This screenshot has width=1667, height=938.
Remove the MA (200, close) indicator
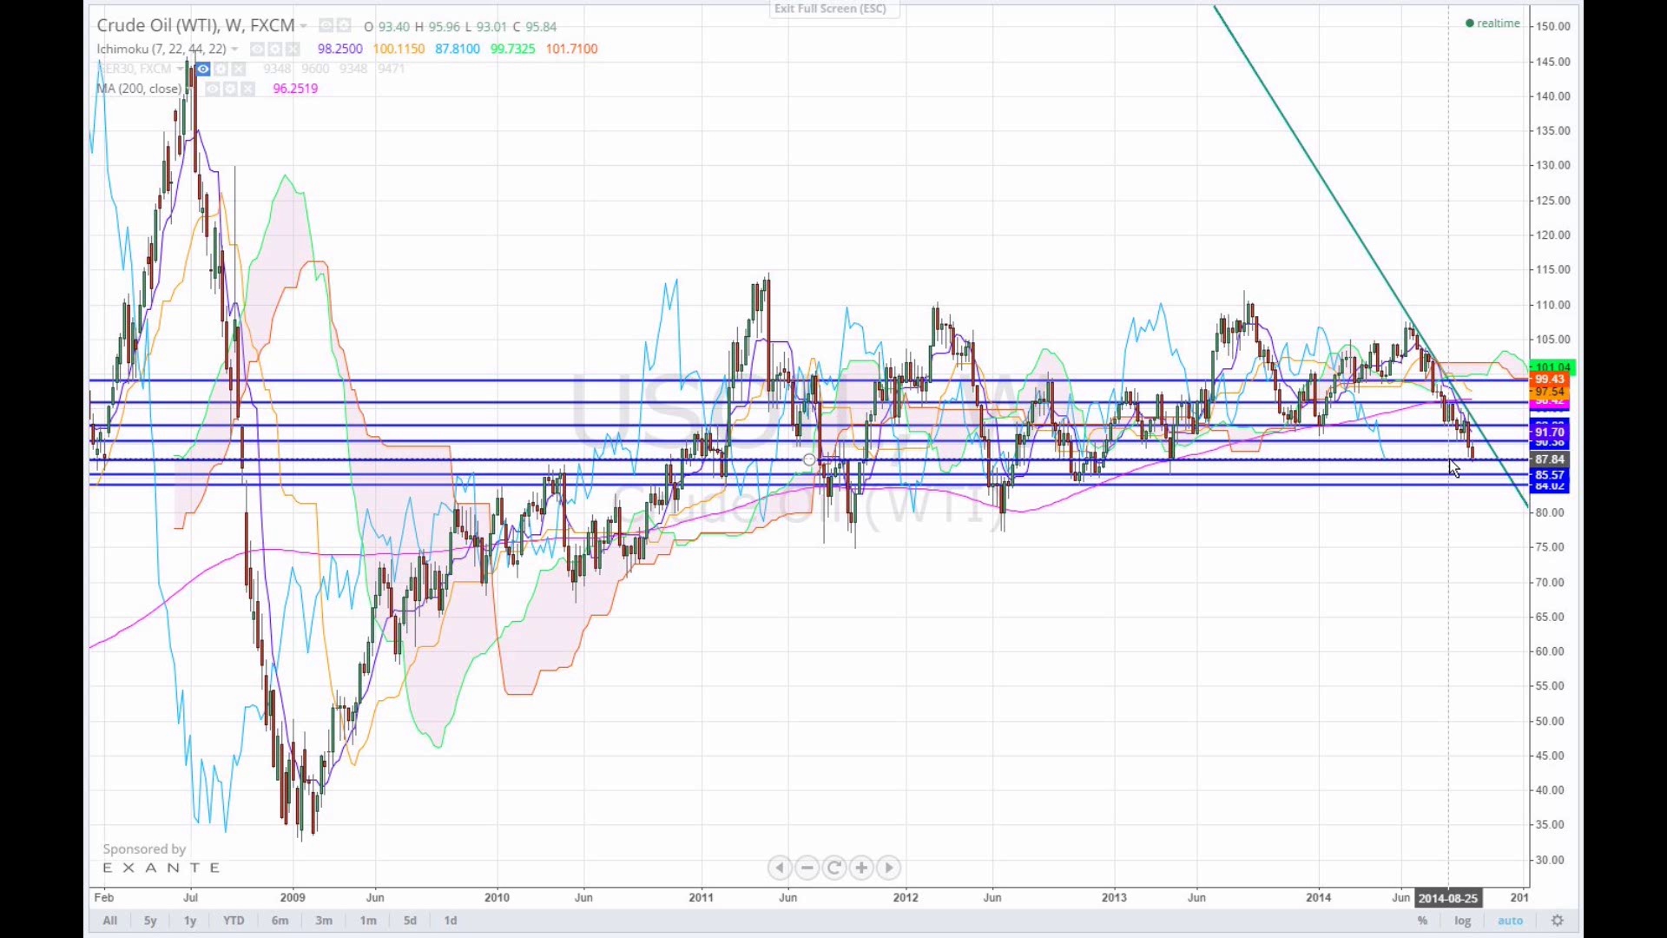pyautogui.click(x=247, y=89)
